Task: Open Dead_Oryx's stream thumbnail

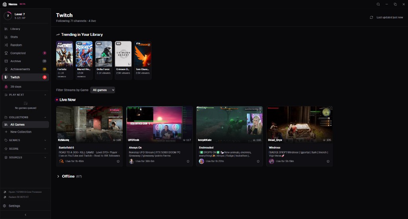Action: click(300, 124)
